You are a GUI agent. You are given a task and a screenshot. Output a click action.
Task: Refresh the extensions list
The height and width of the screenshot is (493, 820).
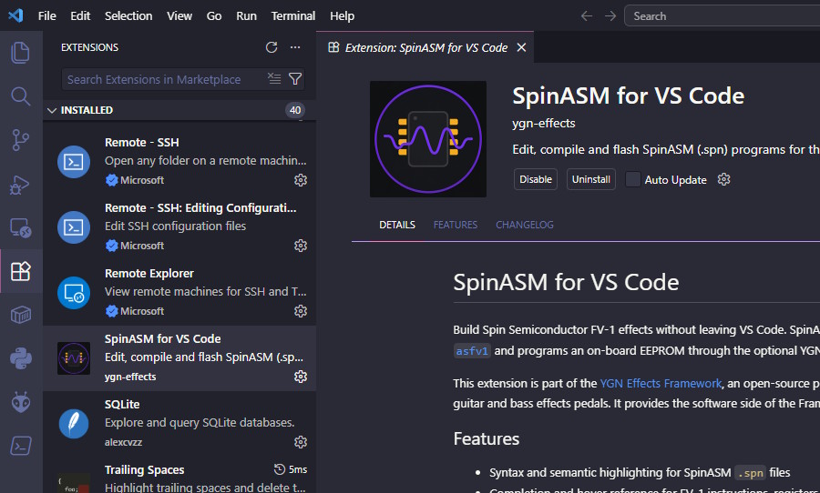pos(271,47)
